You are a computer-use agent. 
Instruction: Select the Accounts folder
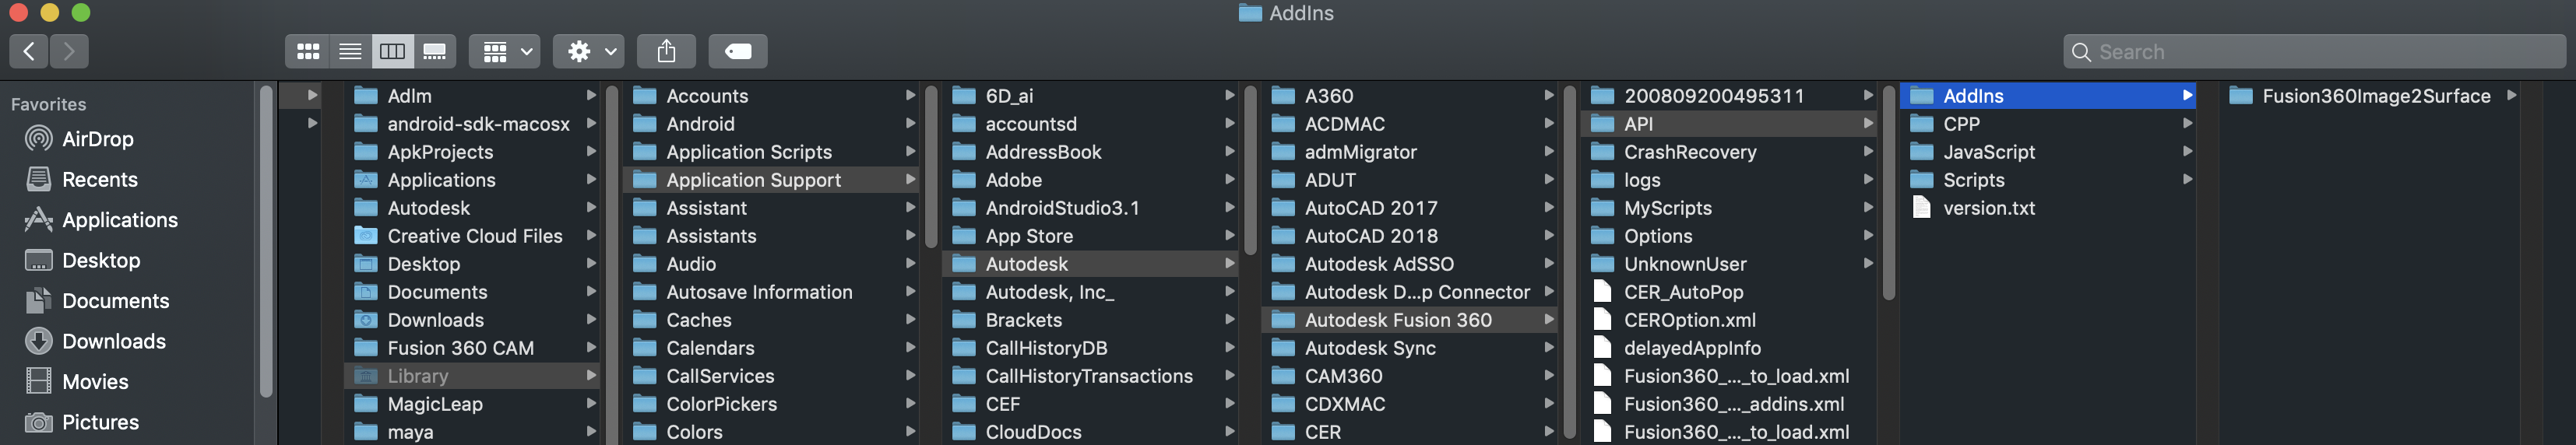tap(771, 96)
